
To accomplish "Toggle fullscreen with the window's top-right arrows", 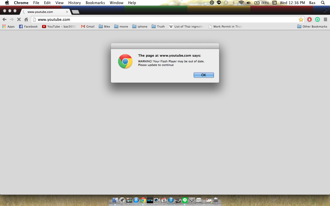I will point(325,10).
